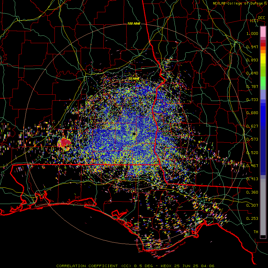Click the DCC product label
Screen dimensions: 268x268
click(x=261, y=18)
